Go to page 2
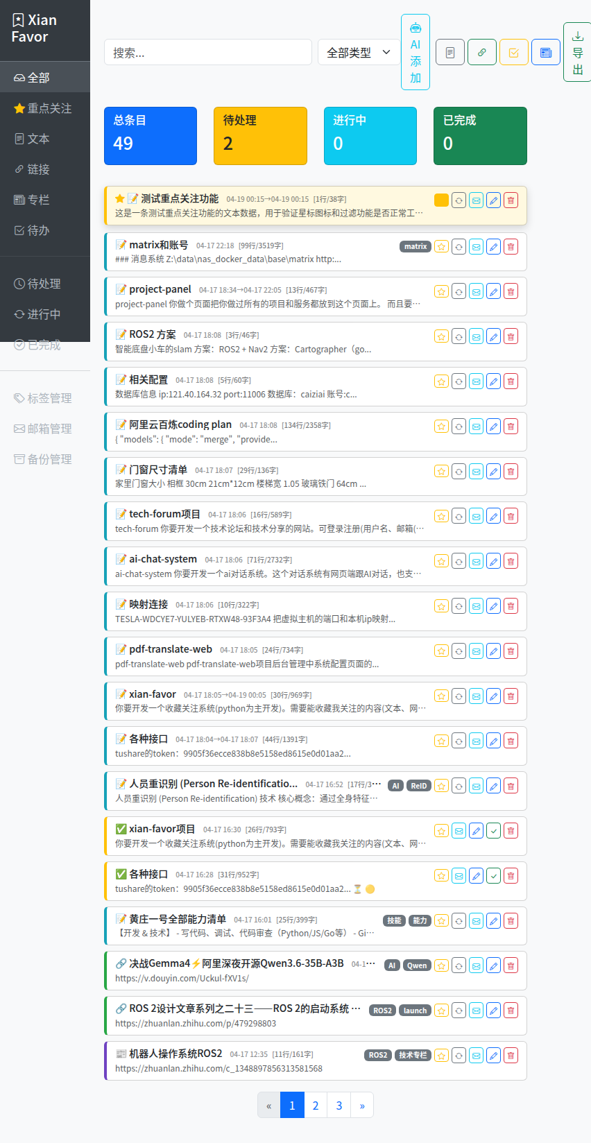This screenshot has width=591, height=1143. (316, 1105)
